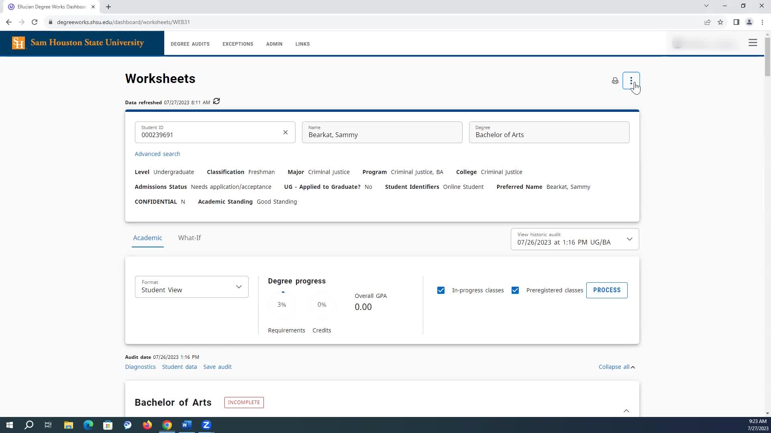Click the 'Criminal Justice, BA' program text
This screenshot has height=433, width=771.
click(x=417, y=172)
